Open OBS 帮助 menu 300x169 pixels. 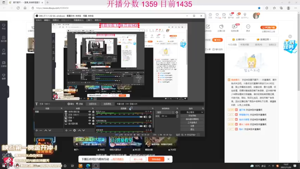(98, 20)
